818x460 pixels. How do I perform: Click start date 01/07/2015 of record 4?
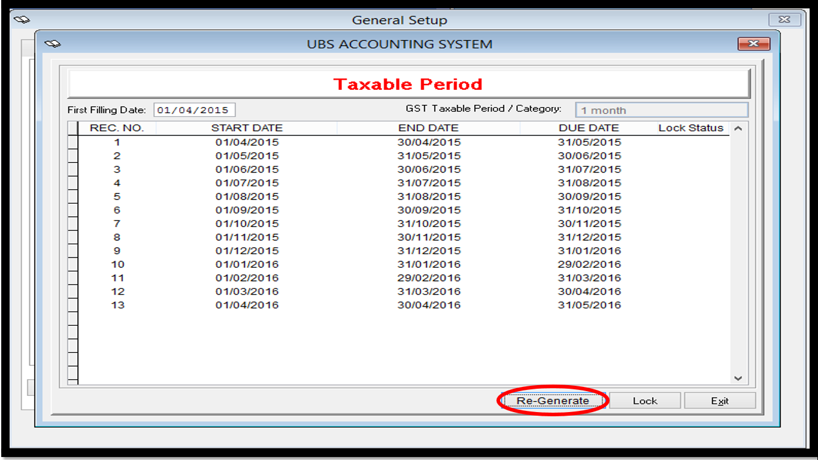point(247,183)
